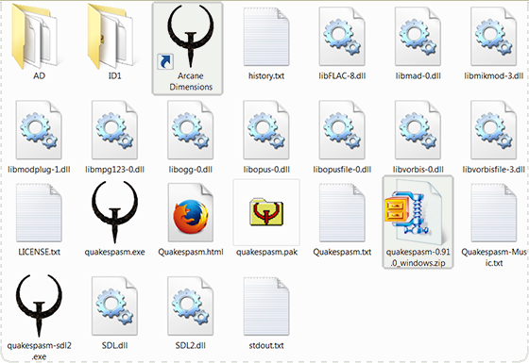Screen dimensions: 529x363
Task: Click the 'quakespasm.exe' file name
Action: 114,252
